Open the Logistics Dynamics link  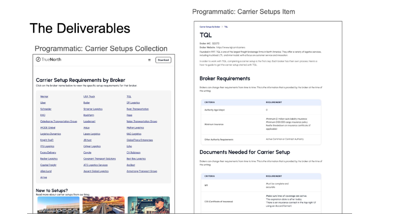tap(50, 134)
